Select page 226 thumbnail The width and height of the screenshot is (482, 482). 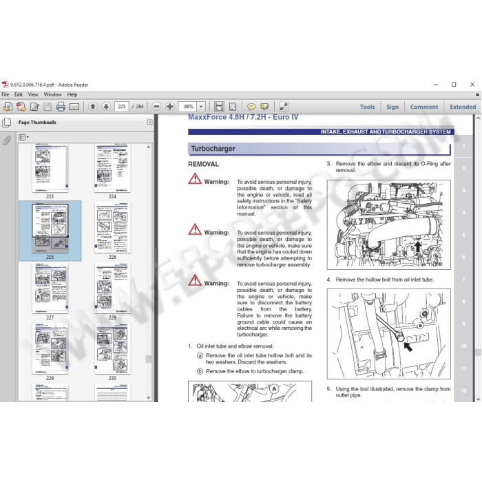pyautogui.click(x=112, y=228)
